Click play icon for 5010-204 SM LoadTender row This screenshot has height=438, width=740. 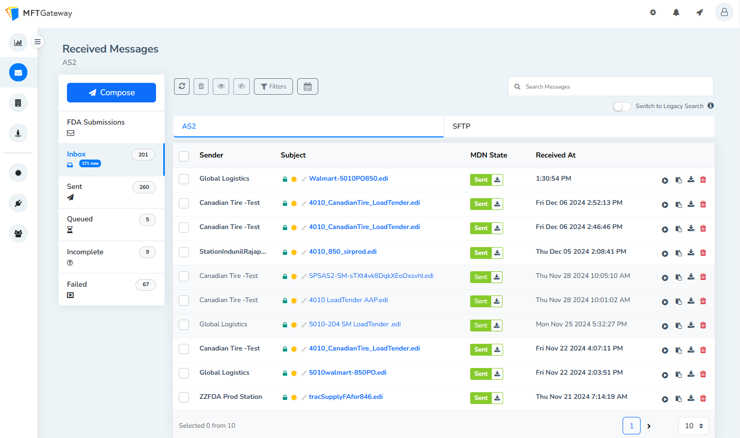[665, 326]
